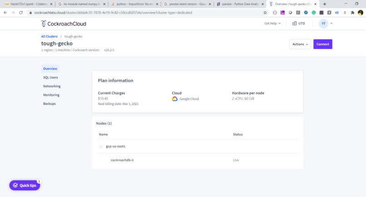Viewport: 366px width, 197px height.
Task: Select Overview in the sidebar
Action: (x=50, y=69)
